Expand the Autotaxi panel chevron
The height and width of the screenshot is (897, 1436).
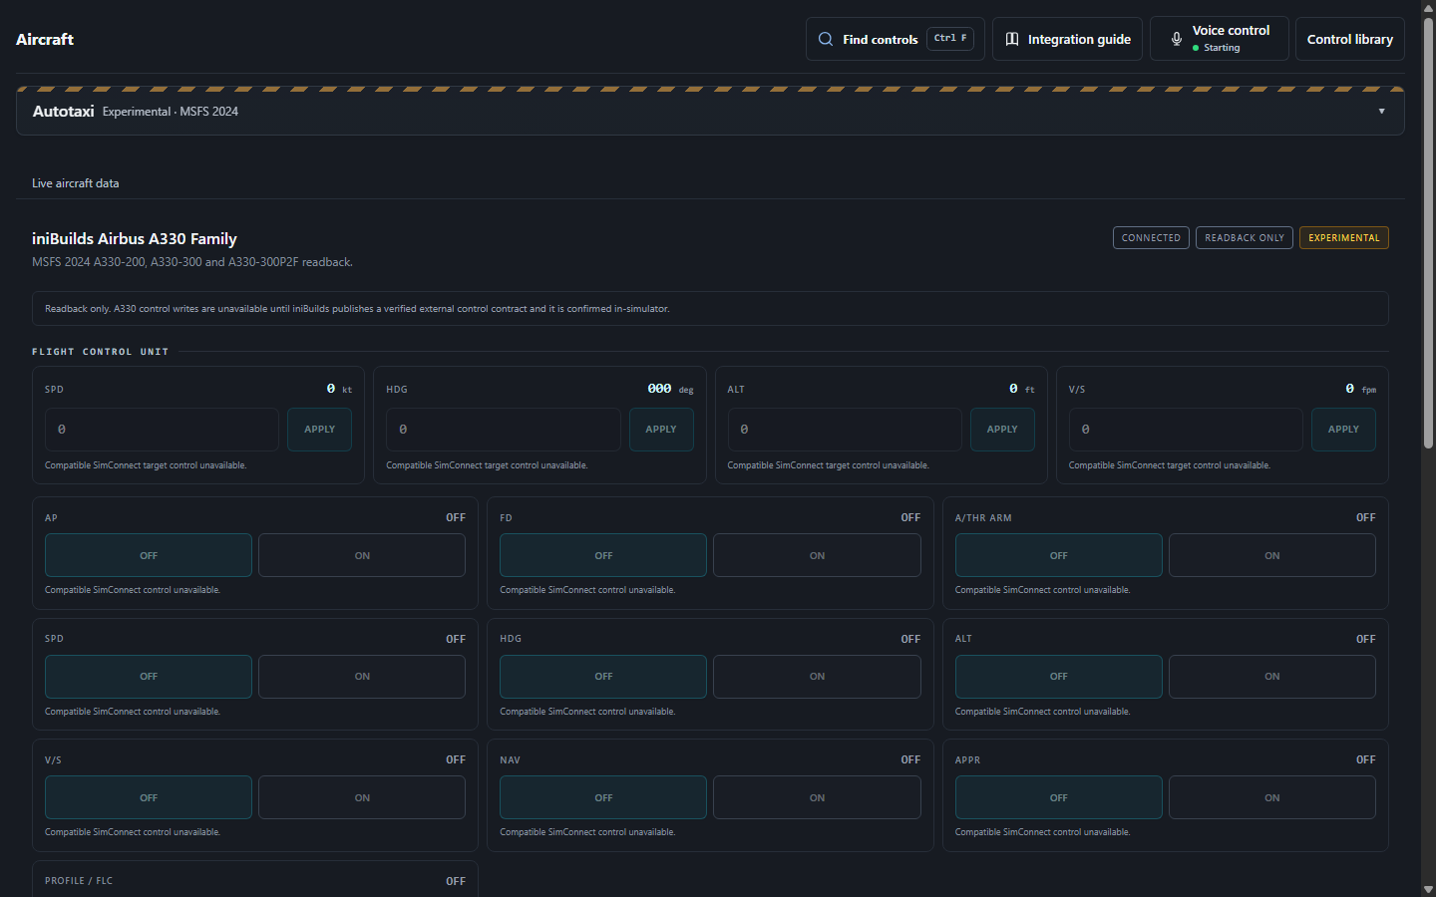click(1381, 111)
